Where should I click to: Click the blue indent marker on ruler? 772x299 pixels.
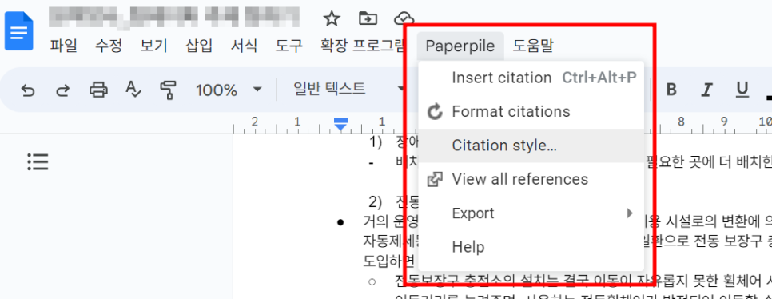340,125
